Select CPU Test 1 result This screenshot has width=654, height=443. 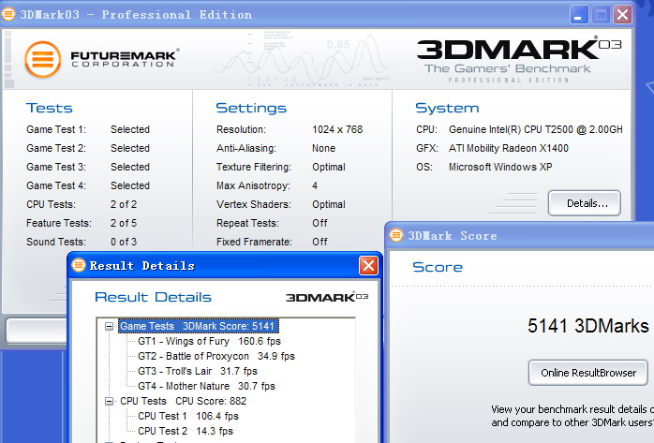point(187,416)
